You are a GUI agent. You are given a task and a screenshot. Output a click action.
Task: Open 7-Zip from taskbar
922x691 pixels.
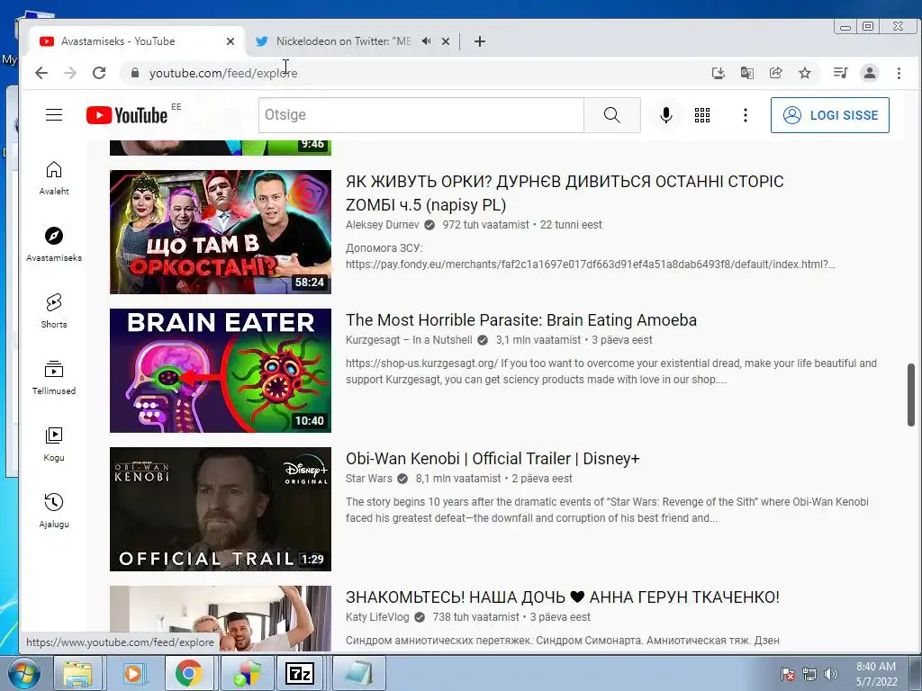[299, 673]
